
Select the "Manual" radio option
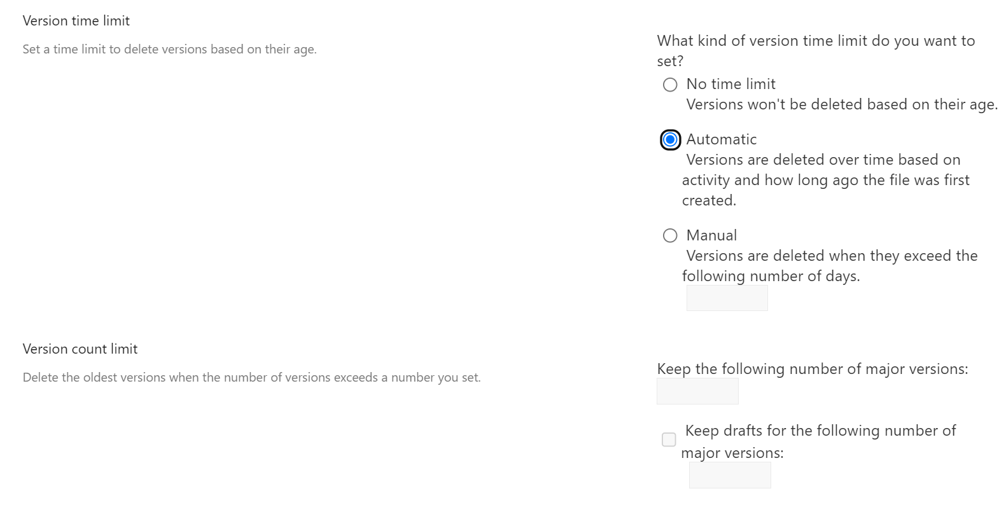point(669,235)
